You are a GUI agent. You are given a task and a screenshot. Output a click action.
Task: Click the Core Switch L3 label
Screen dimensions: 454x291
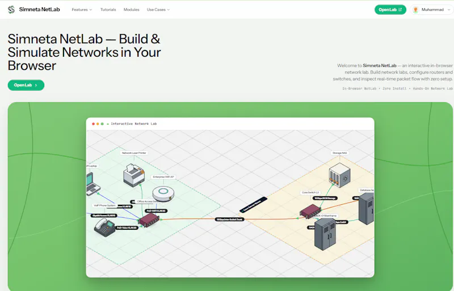pyautogui.click(x=310, y=192)
